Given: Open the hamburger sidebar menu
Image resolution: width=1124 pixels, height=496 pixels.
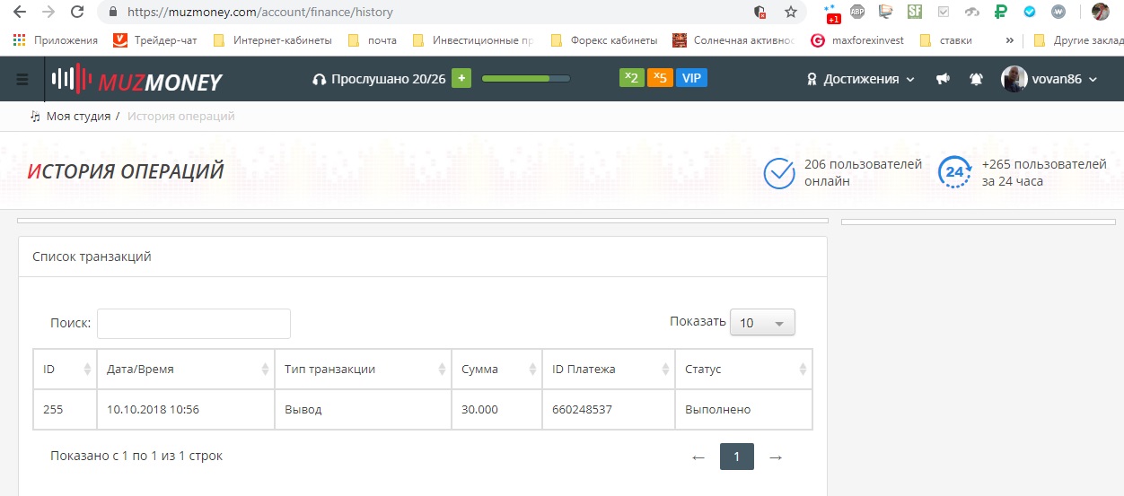Looking at the screenshot, I should pos(22,79).
